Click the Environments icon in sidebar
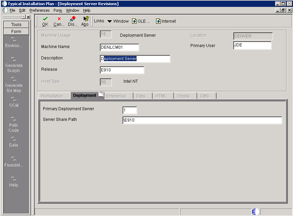Viewport: 293px width, 216px height. tap(13, 39)
